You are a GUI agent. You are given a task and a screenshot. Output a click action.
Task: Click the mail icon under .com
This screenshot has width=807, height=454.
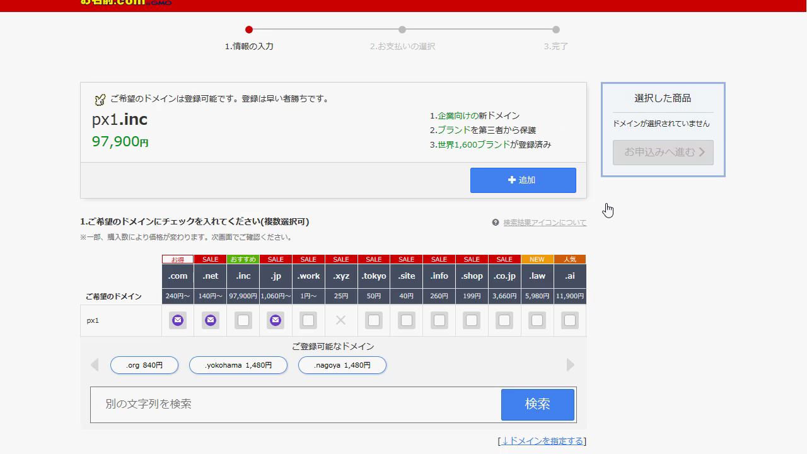coord(178,320)
